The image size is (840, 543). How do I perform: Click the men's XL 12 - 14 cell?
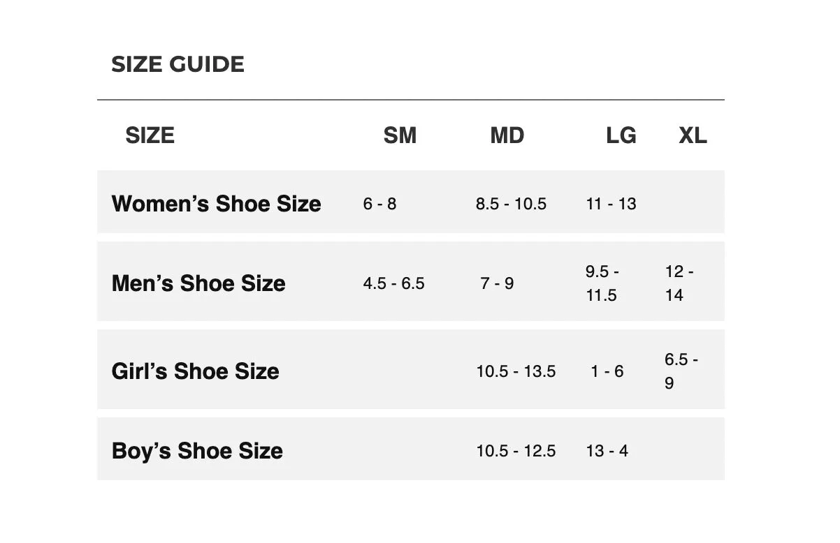(x=679, y=283)
